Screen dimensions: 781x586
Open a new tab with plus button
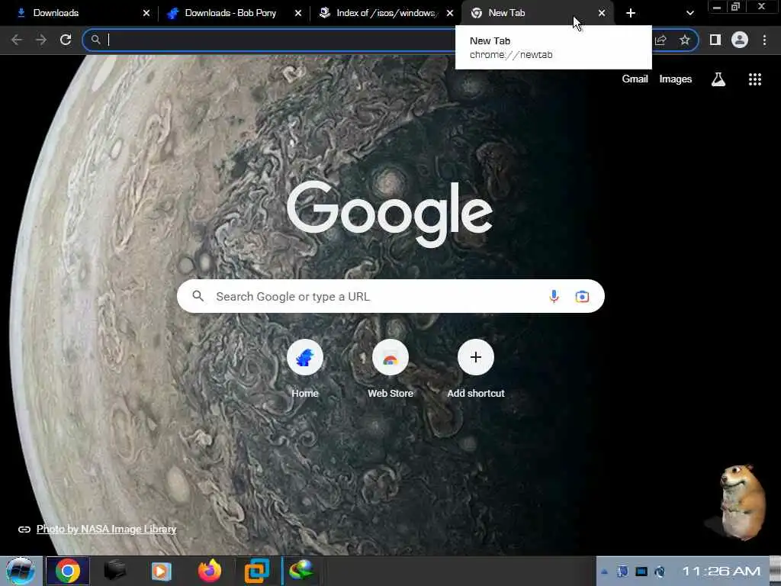pos(631,13)
